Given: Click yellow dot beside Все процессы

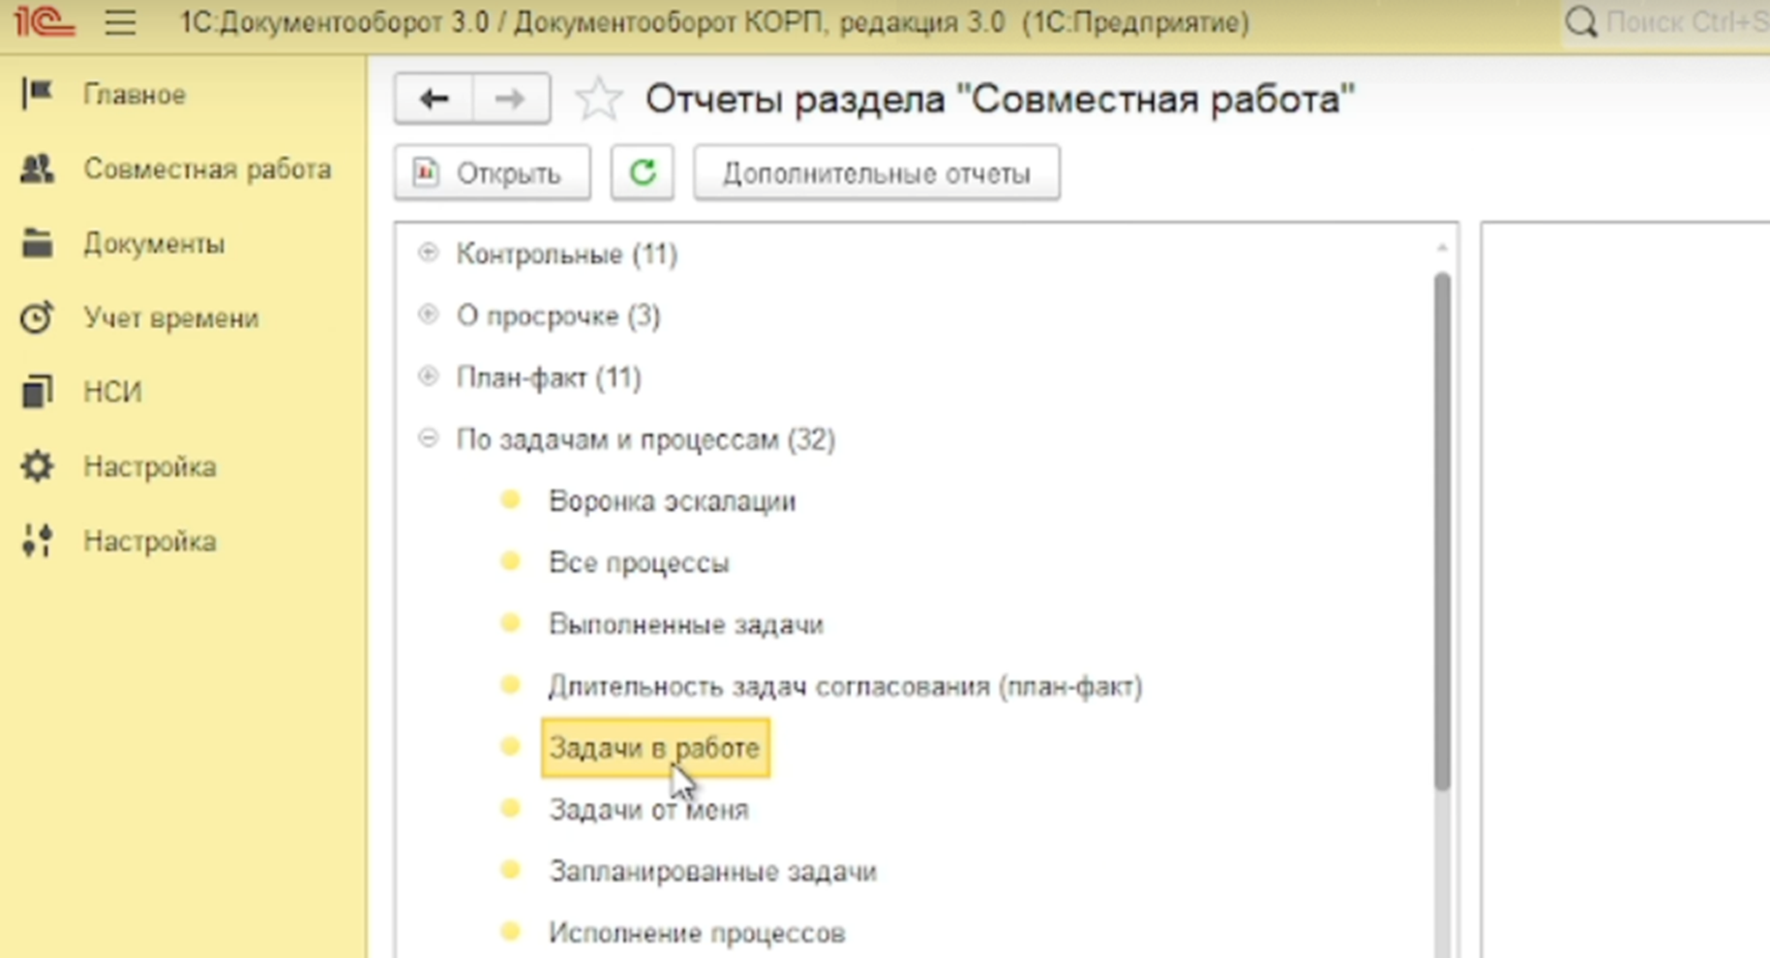Looking at the screenshot, I should pos(510,561).
